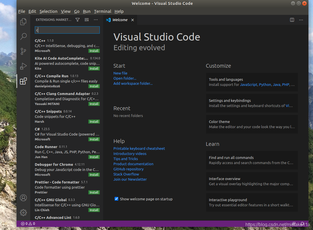Select the C/C++ Snippets extension title
The width and height of the screenshot is (313, 230).
point(48,112)
